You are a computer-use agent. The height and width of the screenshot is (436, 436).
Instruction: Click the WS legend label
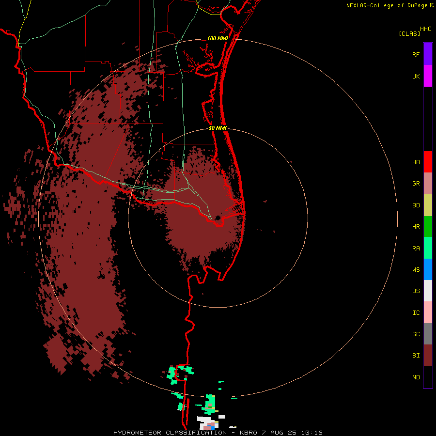tap(416, 270)
